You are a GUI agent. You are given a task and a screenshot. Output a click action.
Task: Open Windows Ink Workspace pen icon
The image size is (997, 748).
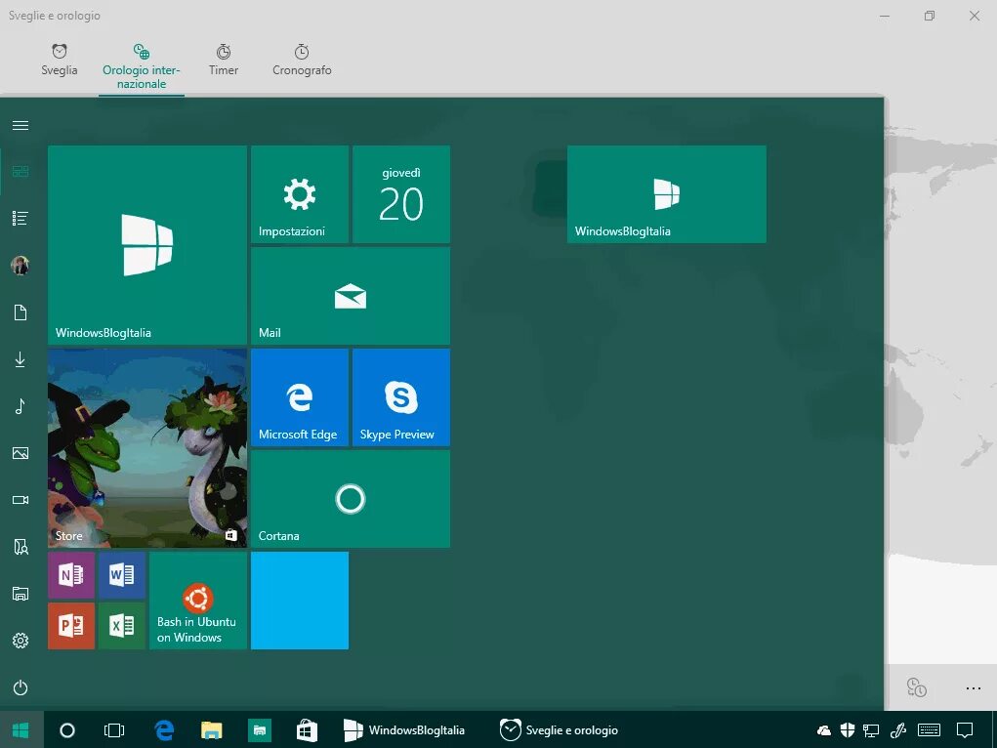tap(897, 730)
